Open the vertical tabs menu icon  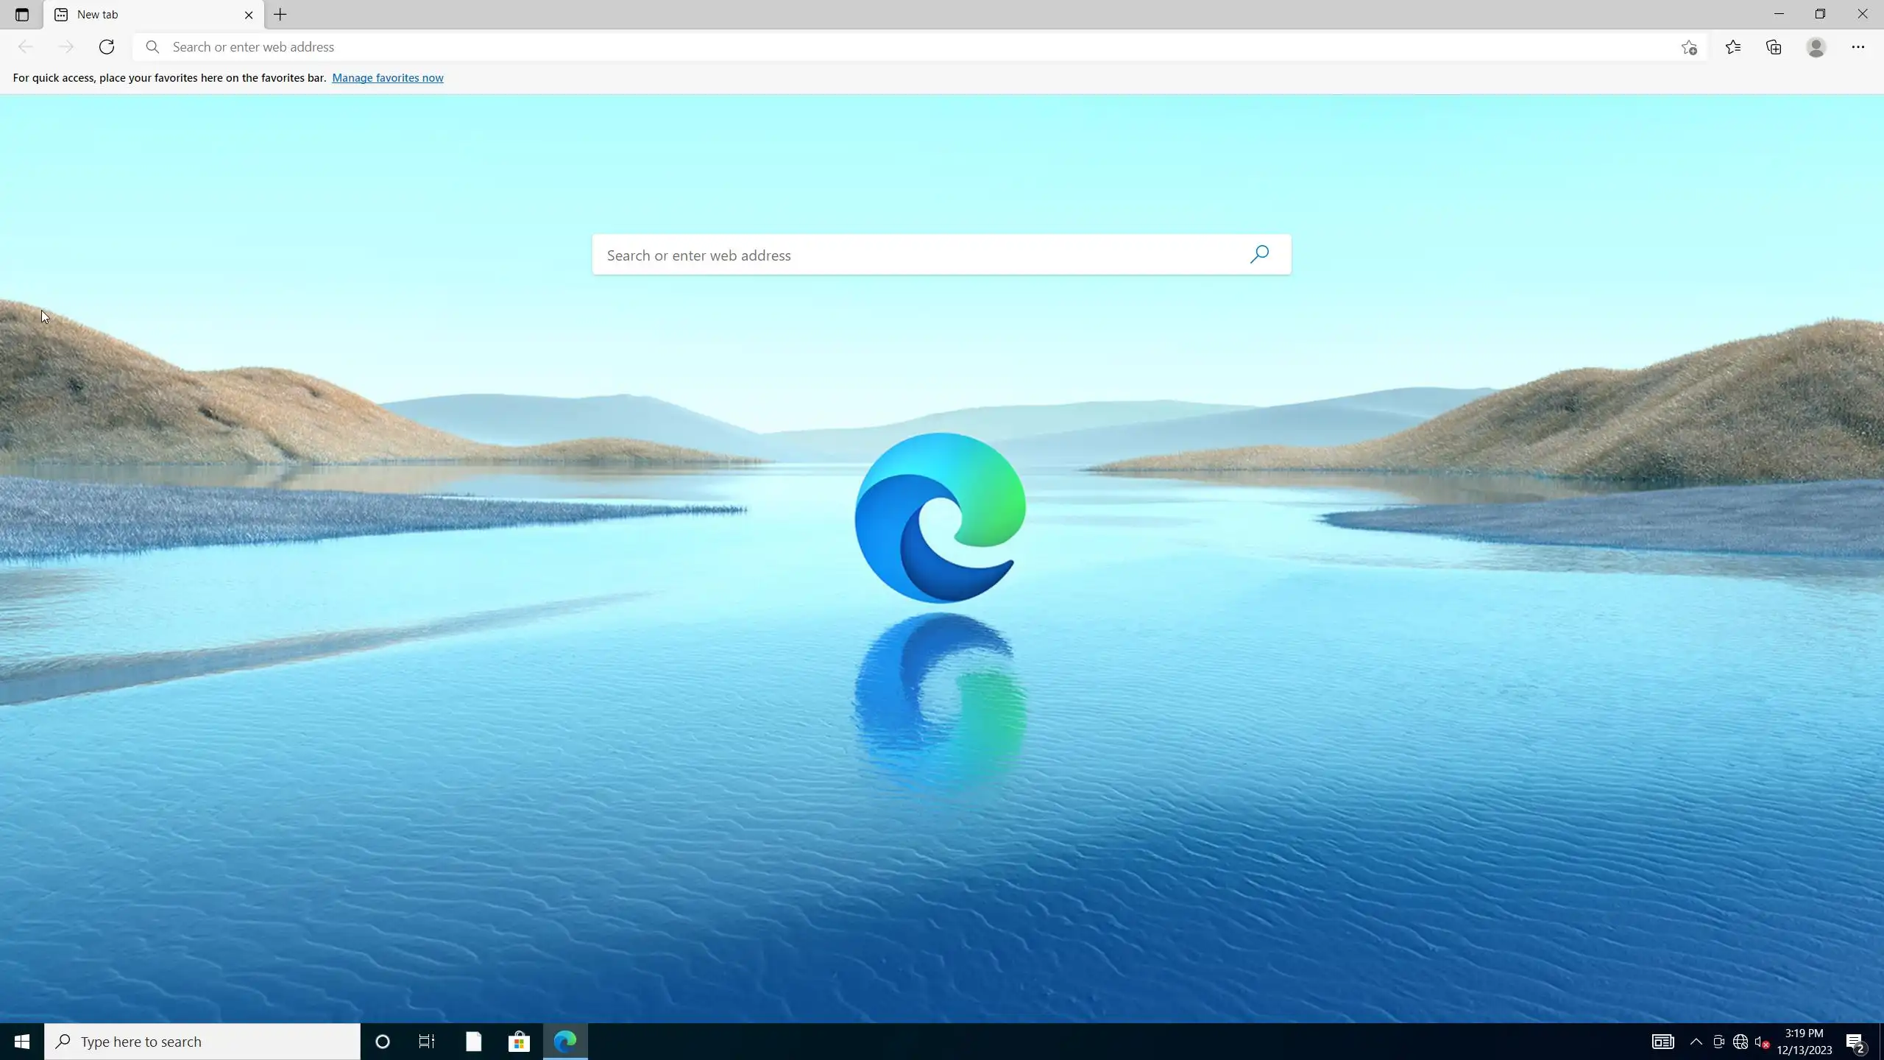pyautogui.click(x=21, y=15)
